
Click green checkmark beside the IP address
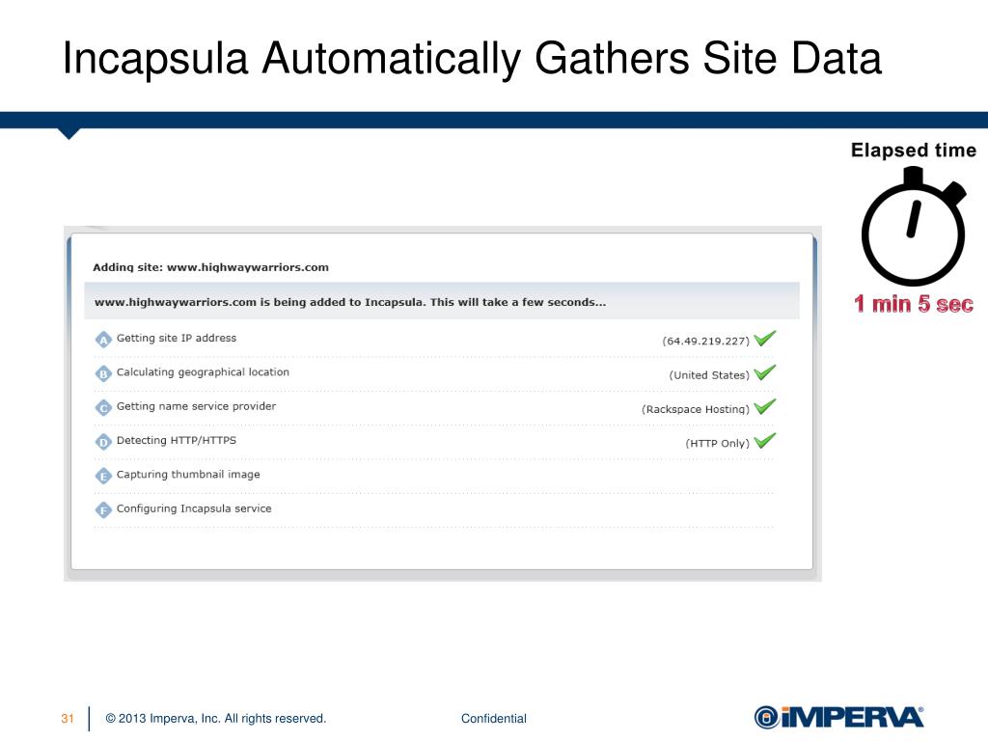[765, 339]
